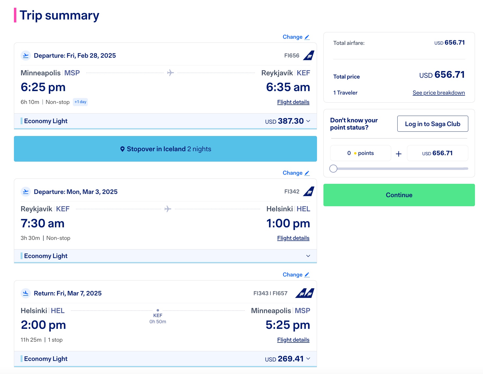Click Change above the Helsinki return flight
The height and width of the screenshot is (374, 483).
(x=292, y=274)
